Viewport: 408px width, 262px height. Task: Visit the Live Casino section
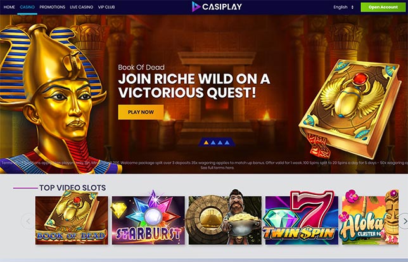82,7
